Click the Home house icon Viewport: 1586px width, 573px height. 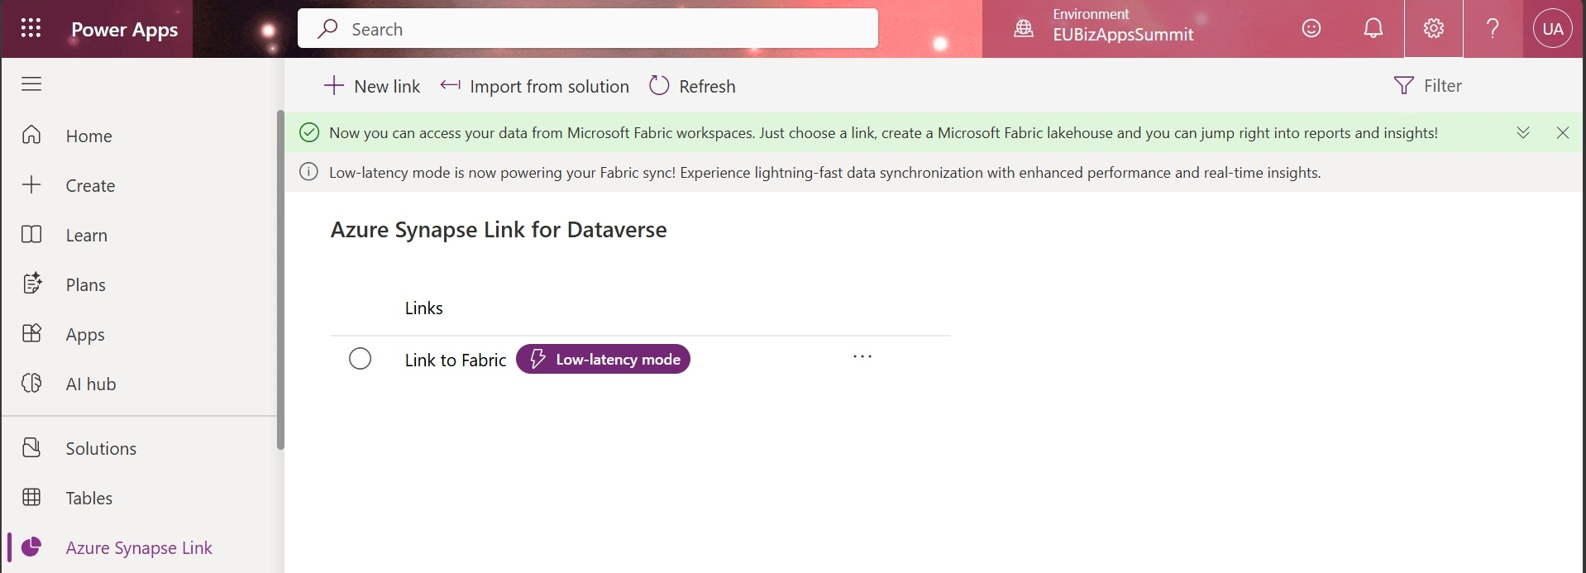[x=31, y=135]
